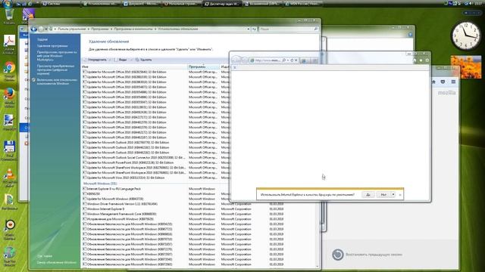Open a new tab in Internet Explorer
Image resolution: width=485 pixels, height=272 pixels.
point(314,60)
